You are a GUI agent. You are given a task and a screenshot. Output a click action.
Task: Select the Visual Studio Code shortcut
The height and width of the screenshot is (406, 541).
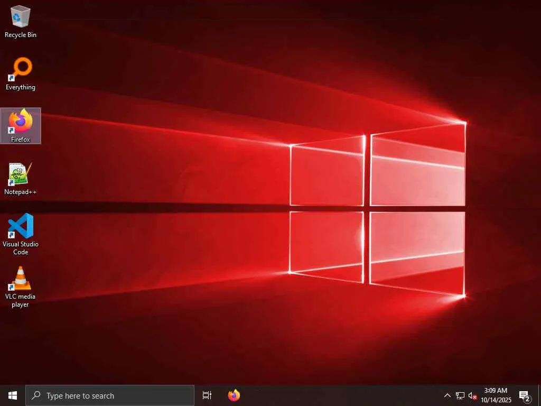coord(21,234)
